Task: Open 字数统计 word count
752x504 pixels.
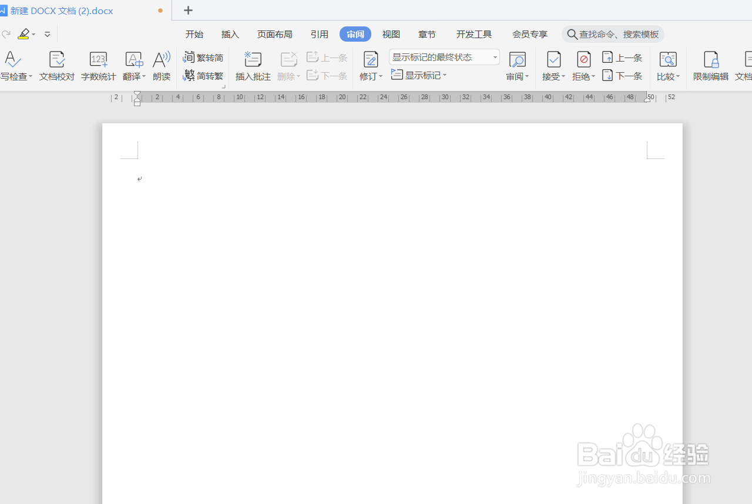Action: (x=98, y=67)
